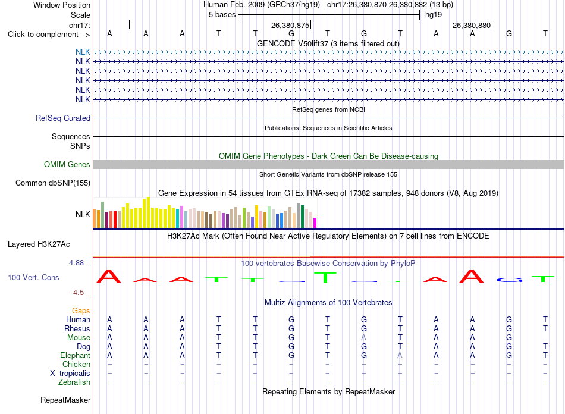Screen dimensions: 565x414
Task: Click the Scale label
Action: (80, 15)
